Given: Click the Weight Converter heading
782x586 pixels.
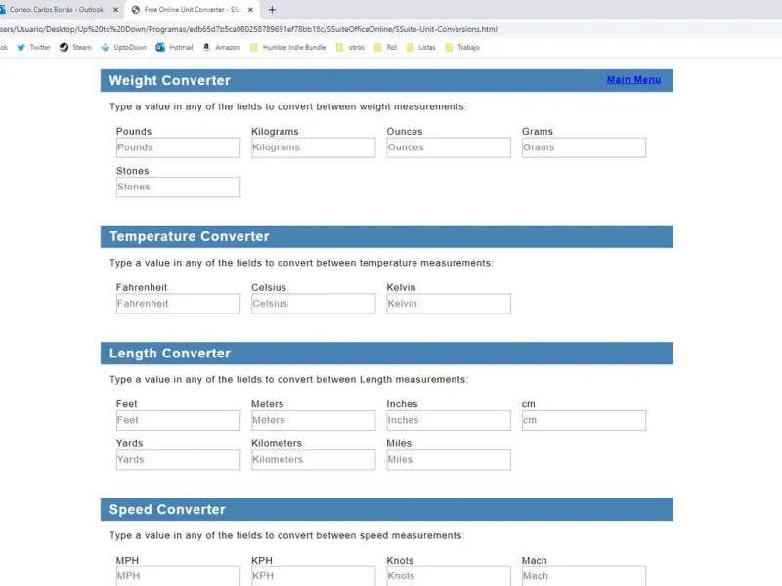Looking at the screenshot, I should 169,80.
